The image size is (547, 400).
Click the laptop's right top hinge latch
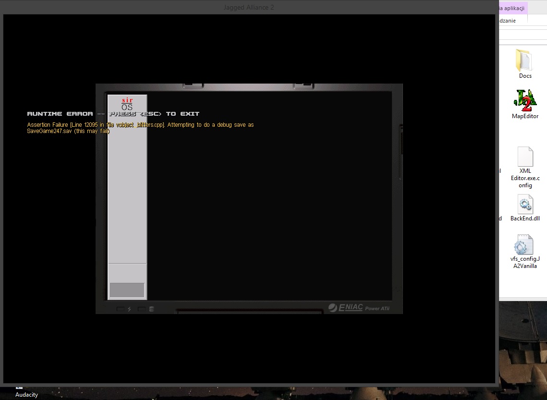304,86
